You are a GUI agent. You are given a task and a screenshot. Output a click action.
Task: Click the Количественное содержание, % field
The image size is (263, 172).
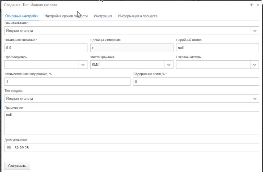pyautogui.click(x=67, y=82)
